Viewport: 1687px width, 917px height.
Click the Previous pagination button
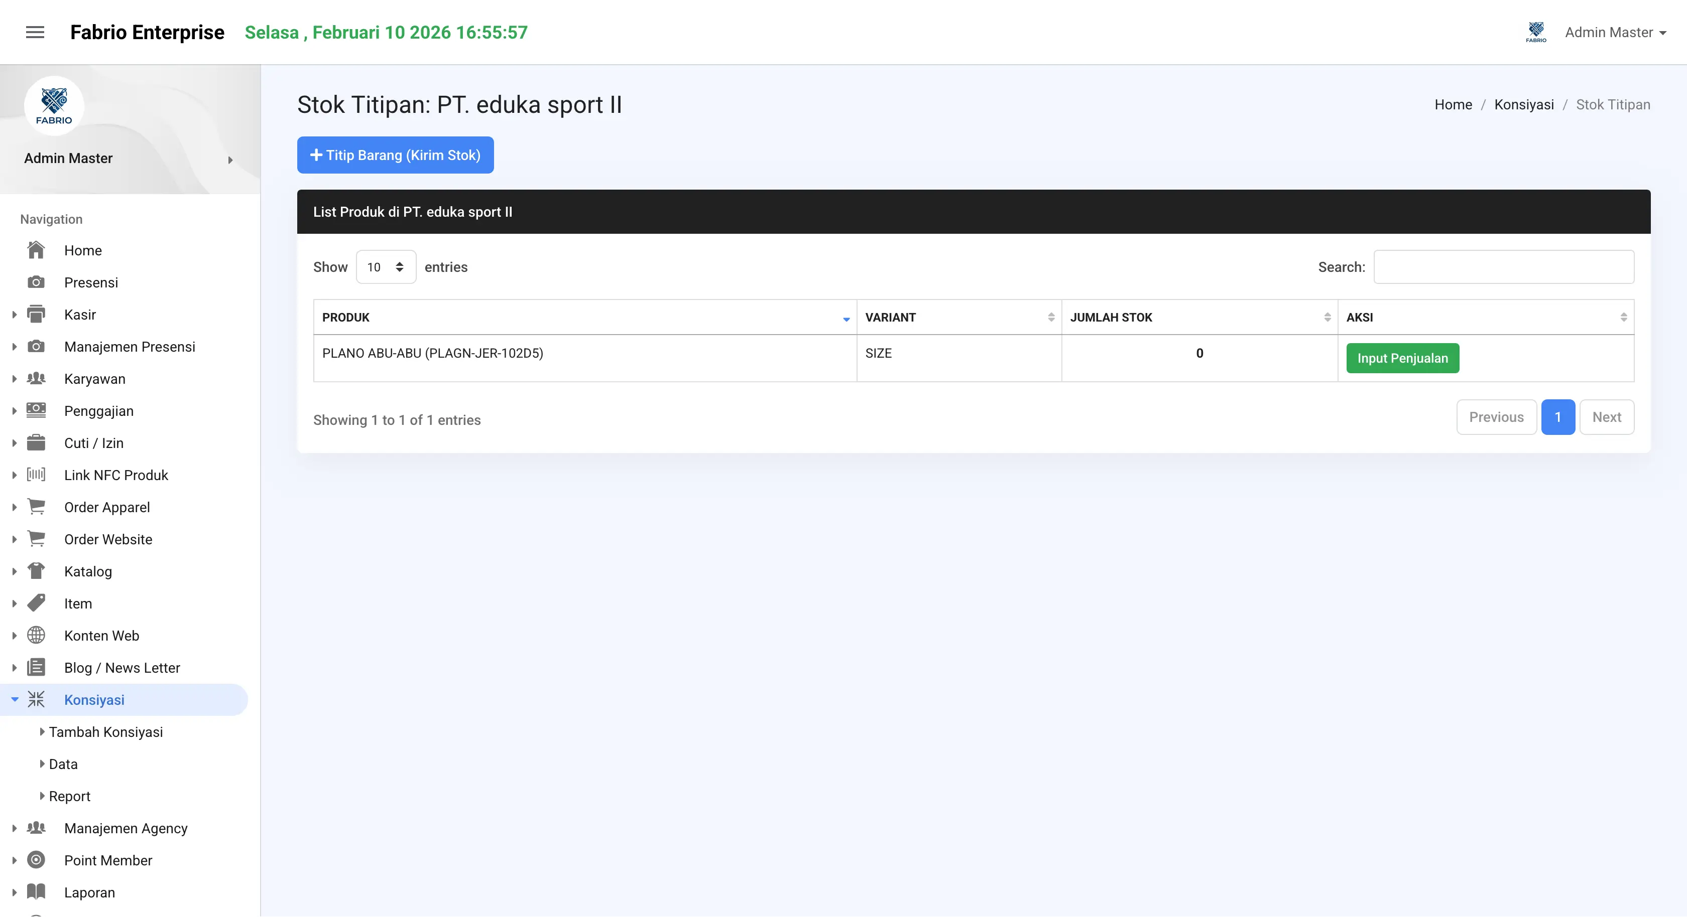[1496, 417]
